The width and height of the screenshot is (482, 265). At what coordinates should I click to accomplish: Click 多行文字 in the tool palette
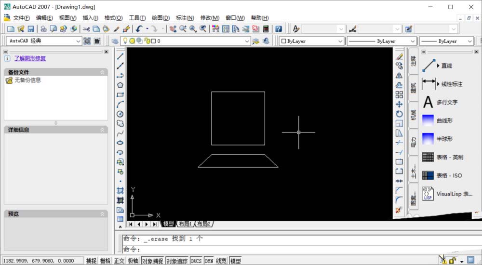point(447,102)
